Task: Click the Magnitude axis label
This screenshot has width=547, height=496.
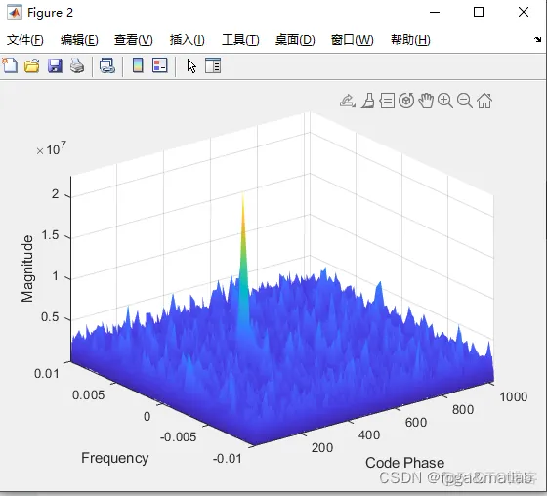Action: coord(27,269)
